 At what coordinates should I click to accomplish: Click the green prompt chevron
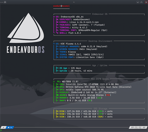tap(1, 130)
